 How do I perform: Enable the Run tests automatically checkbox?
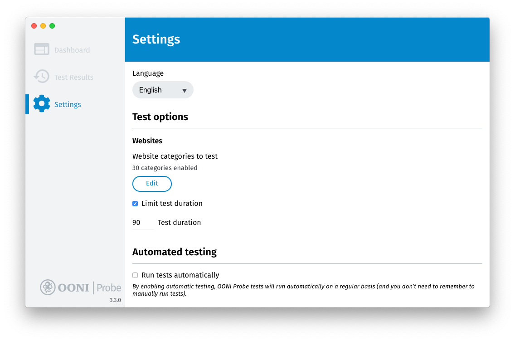coord(135,275)
